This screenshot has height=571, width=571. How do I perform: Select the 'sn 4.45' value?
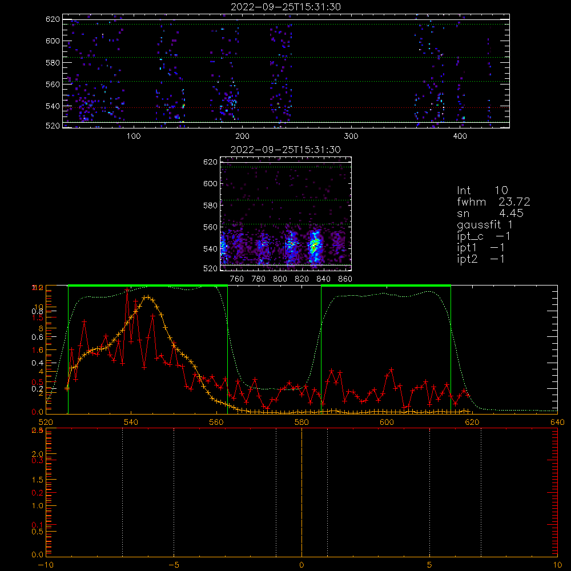[x=490, y=213]
